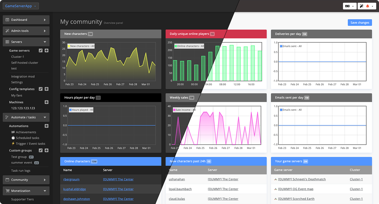
Task: Select the language switcher icon in the top bar
Action: (348, 6)
